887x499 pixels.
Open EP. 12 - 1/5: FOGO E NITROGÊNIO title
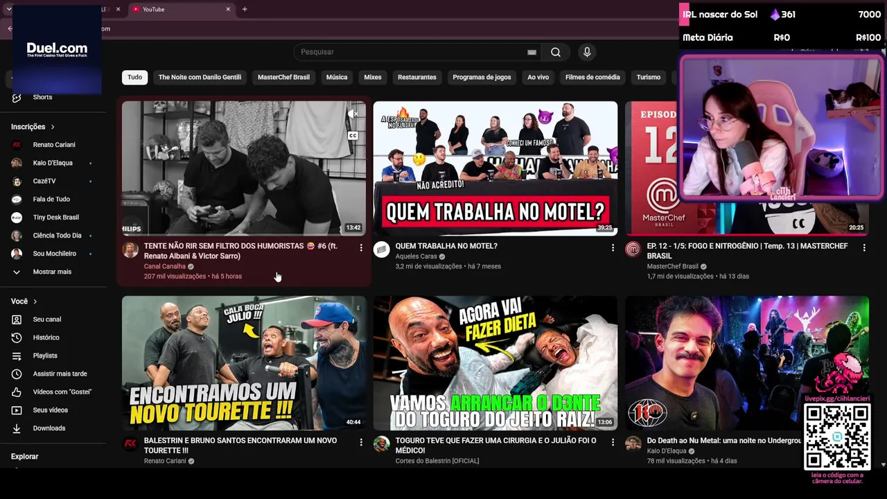[747, 251]
